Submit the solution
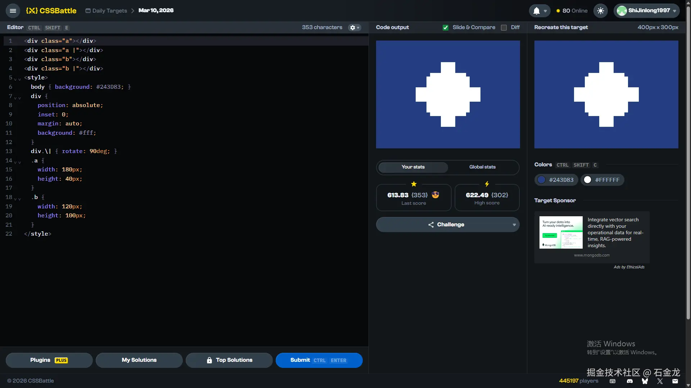The width and height of the screenshot is (691, 388). pos(319,360)
